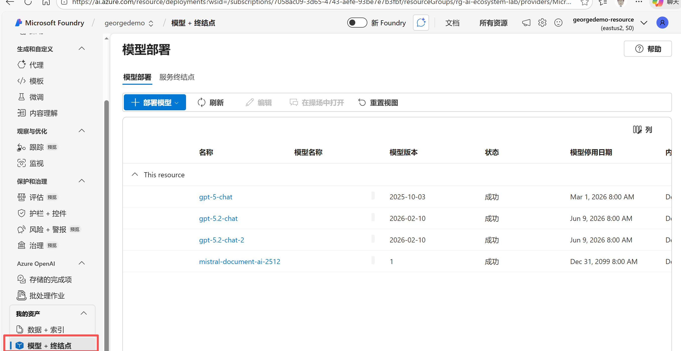Click the sidebar vertical scrollbar
This screenshot has height=351, width=681.
[x=107, y=211]
